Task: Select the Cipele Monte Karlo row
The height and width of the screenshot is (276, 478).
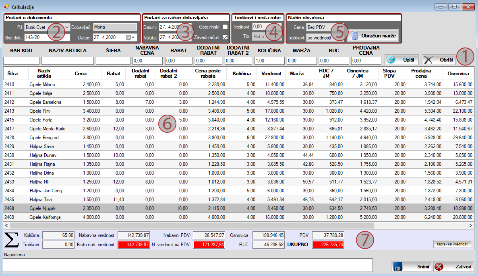Action: coord(239,129)
